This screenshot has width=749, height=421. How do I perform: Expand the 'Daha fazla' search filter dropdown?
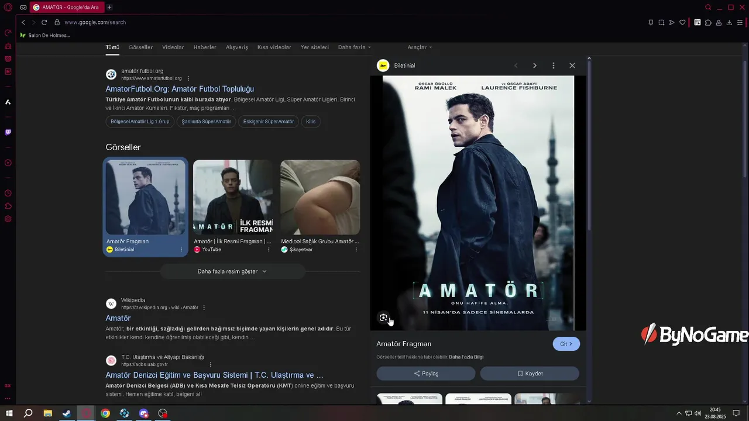click(354, 47)
